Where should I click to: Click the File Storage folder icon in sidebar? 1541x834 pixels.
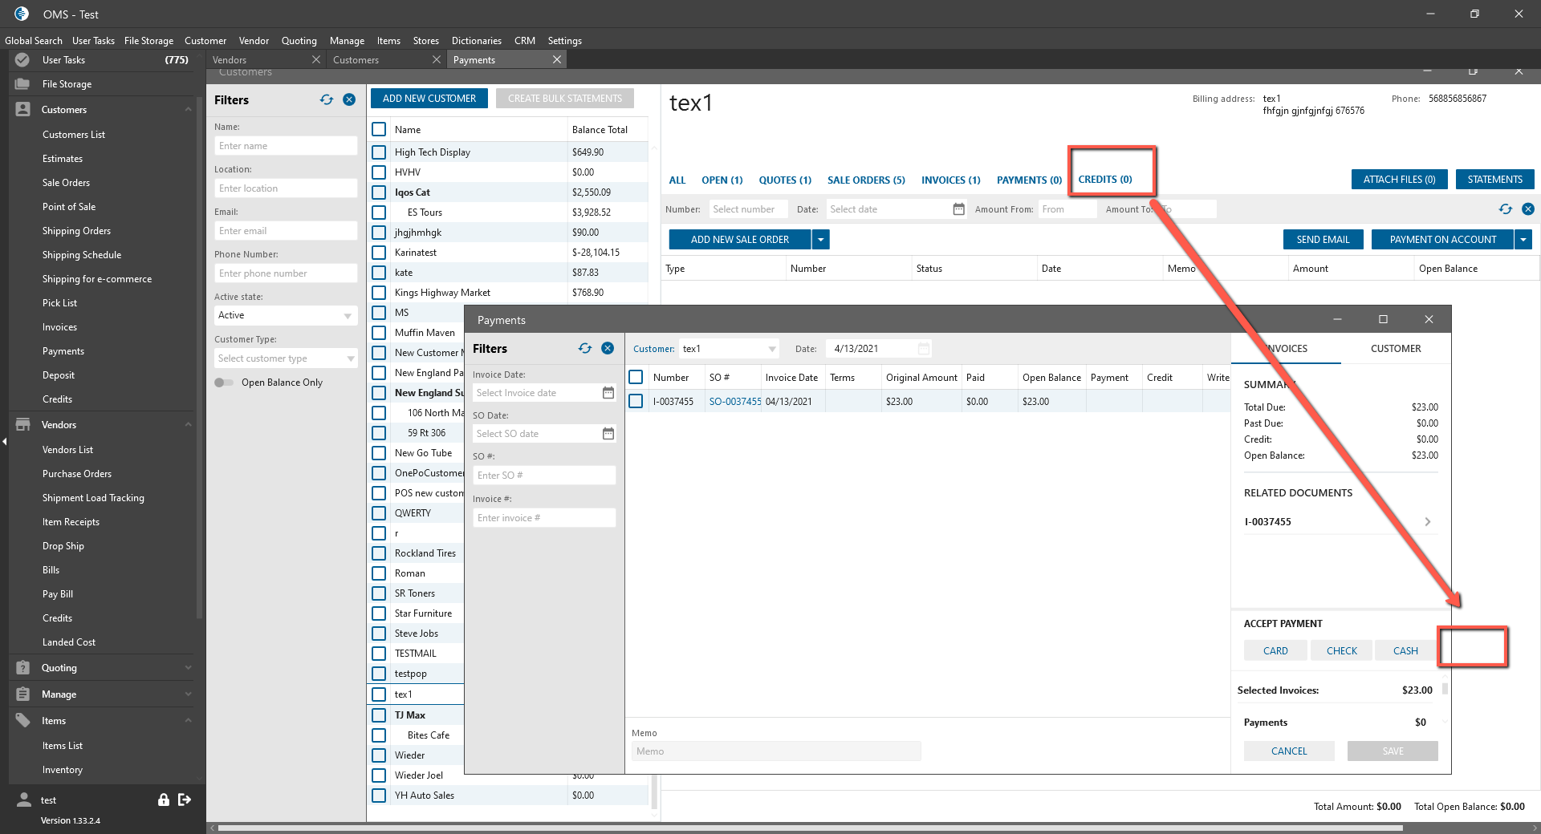point(22,84)
